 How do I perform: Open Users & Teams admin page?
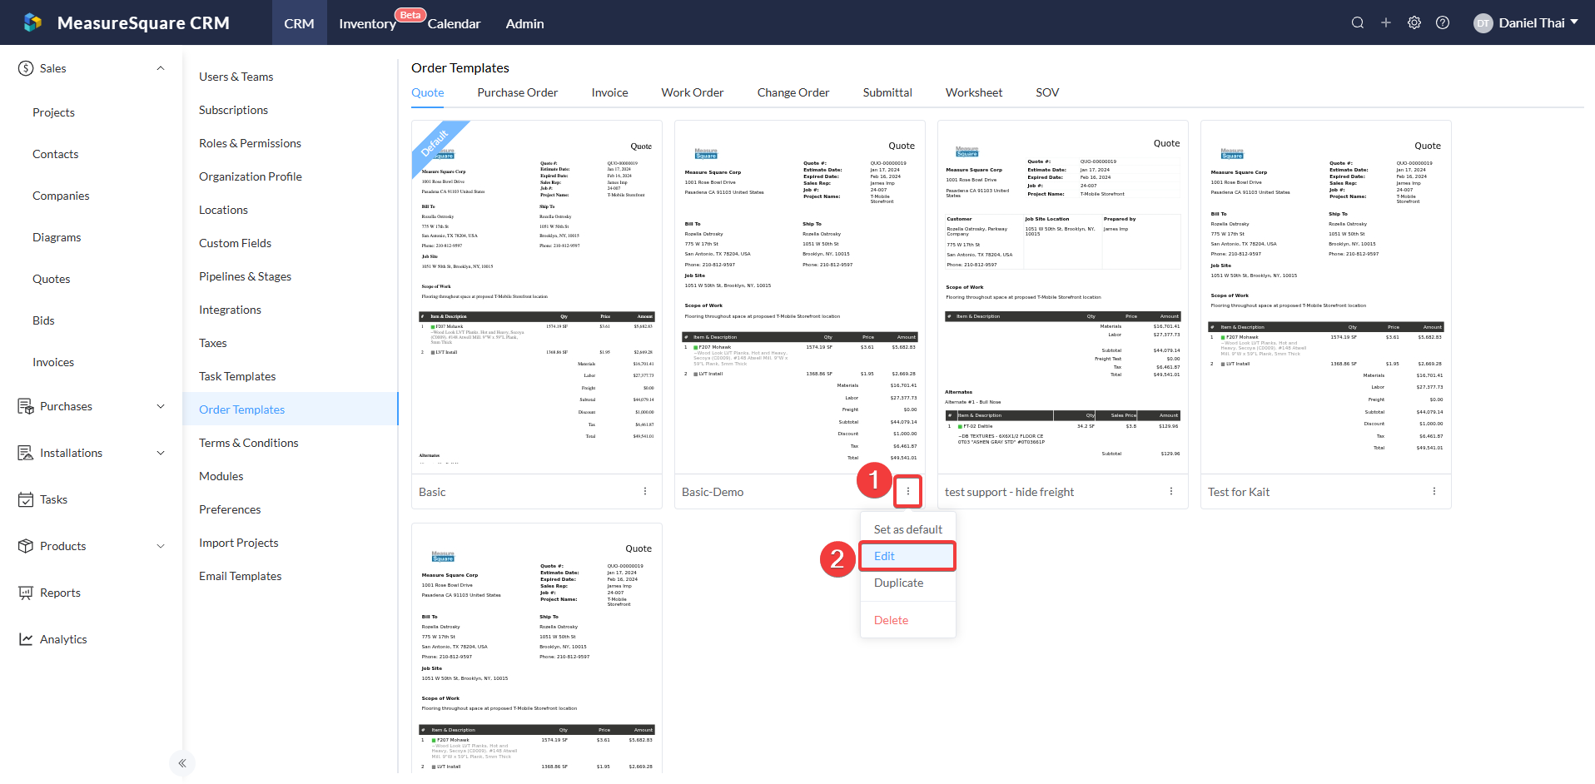pyautogui.click(x=236, y=77)
